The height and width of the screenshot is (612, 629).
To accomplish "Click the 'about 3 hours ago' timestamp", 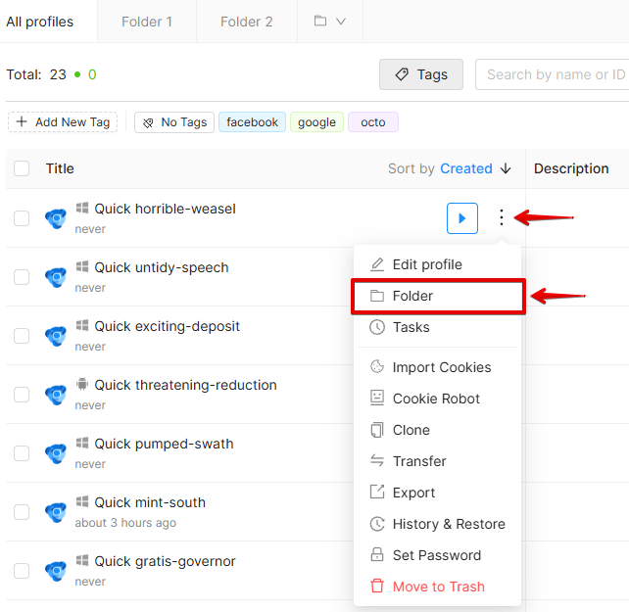I will (x=125, y=523).
